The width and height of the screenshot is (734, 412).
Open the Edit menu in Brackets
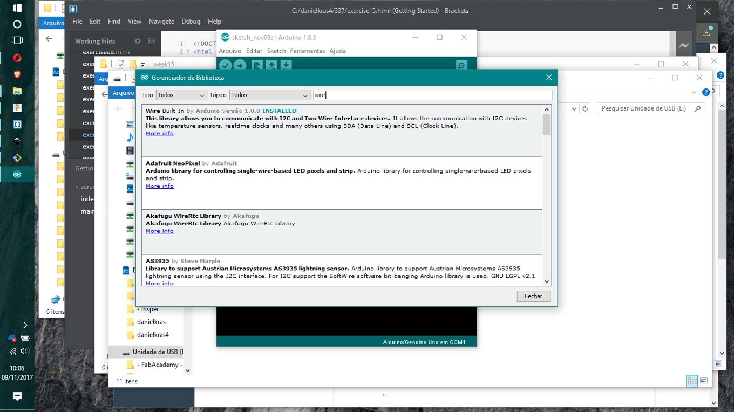pos(95,22)
